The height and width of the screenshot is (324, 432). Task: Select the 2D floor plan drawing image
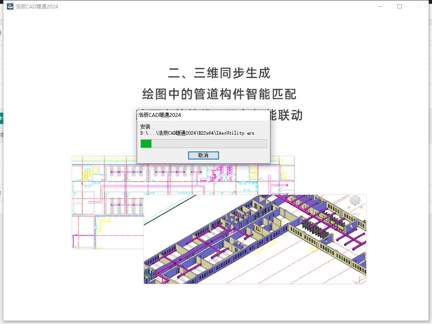105,211
